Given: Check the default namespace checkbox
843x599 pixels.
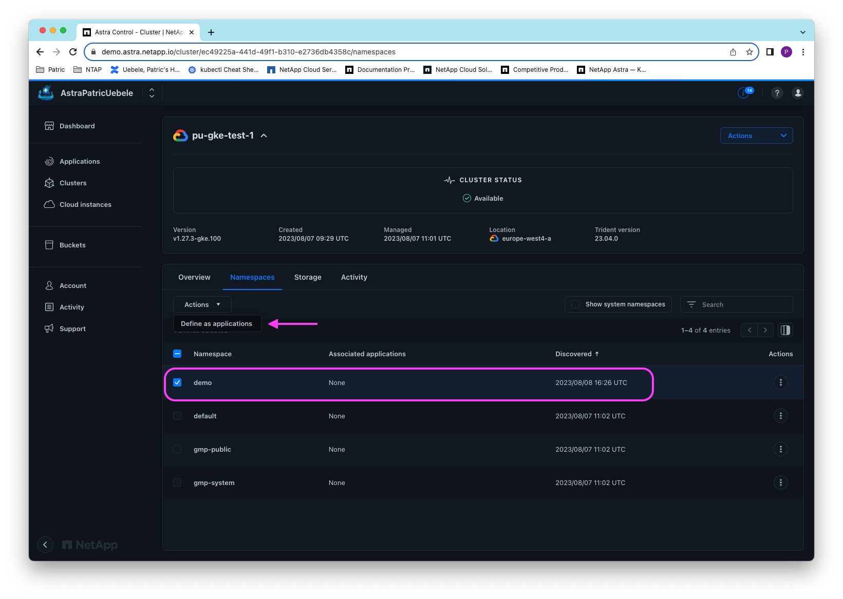Looking at the screenshot, I should (x=177, y=416).
